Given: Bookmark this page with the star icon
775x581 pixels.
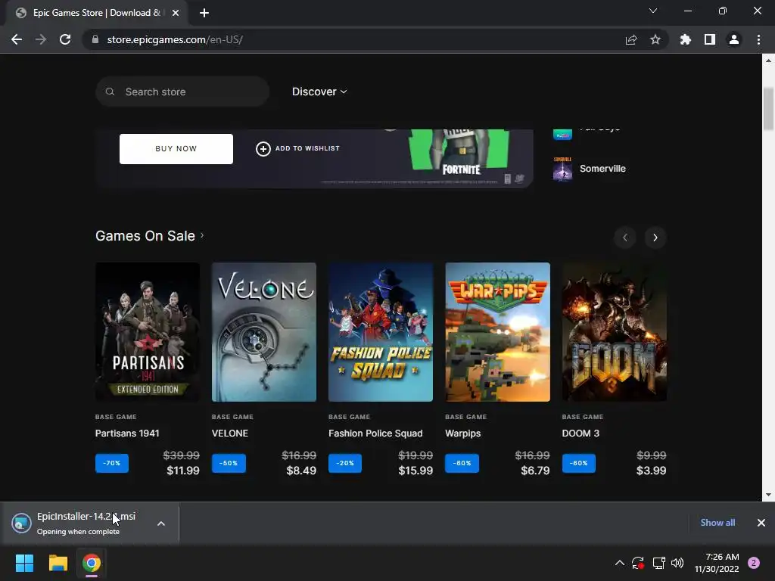Looking at the screenshot, I should [x=655, y=39].
